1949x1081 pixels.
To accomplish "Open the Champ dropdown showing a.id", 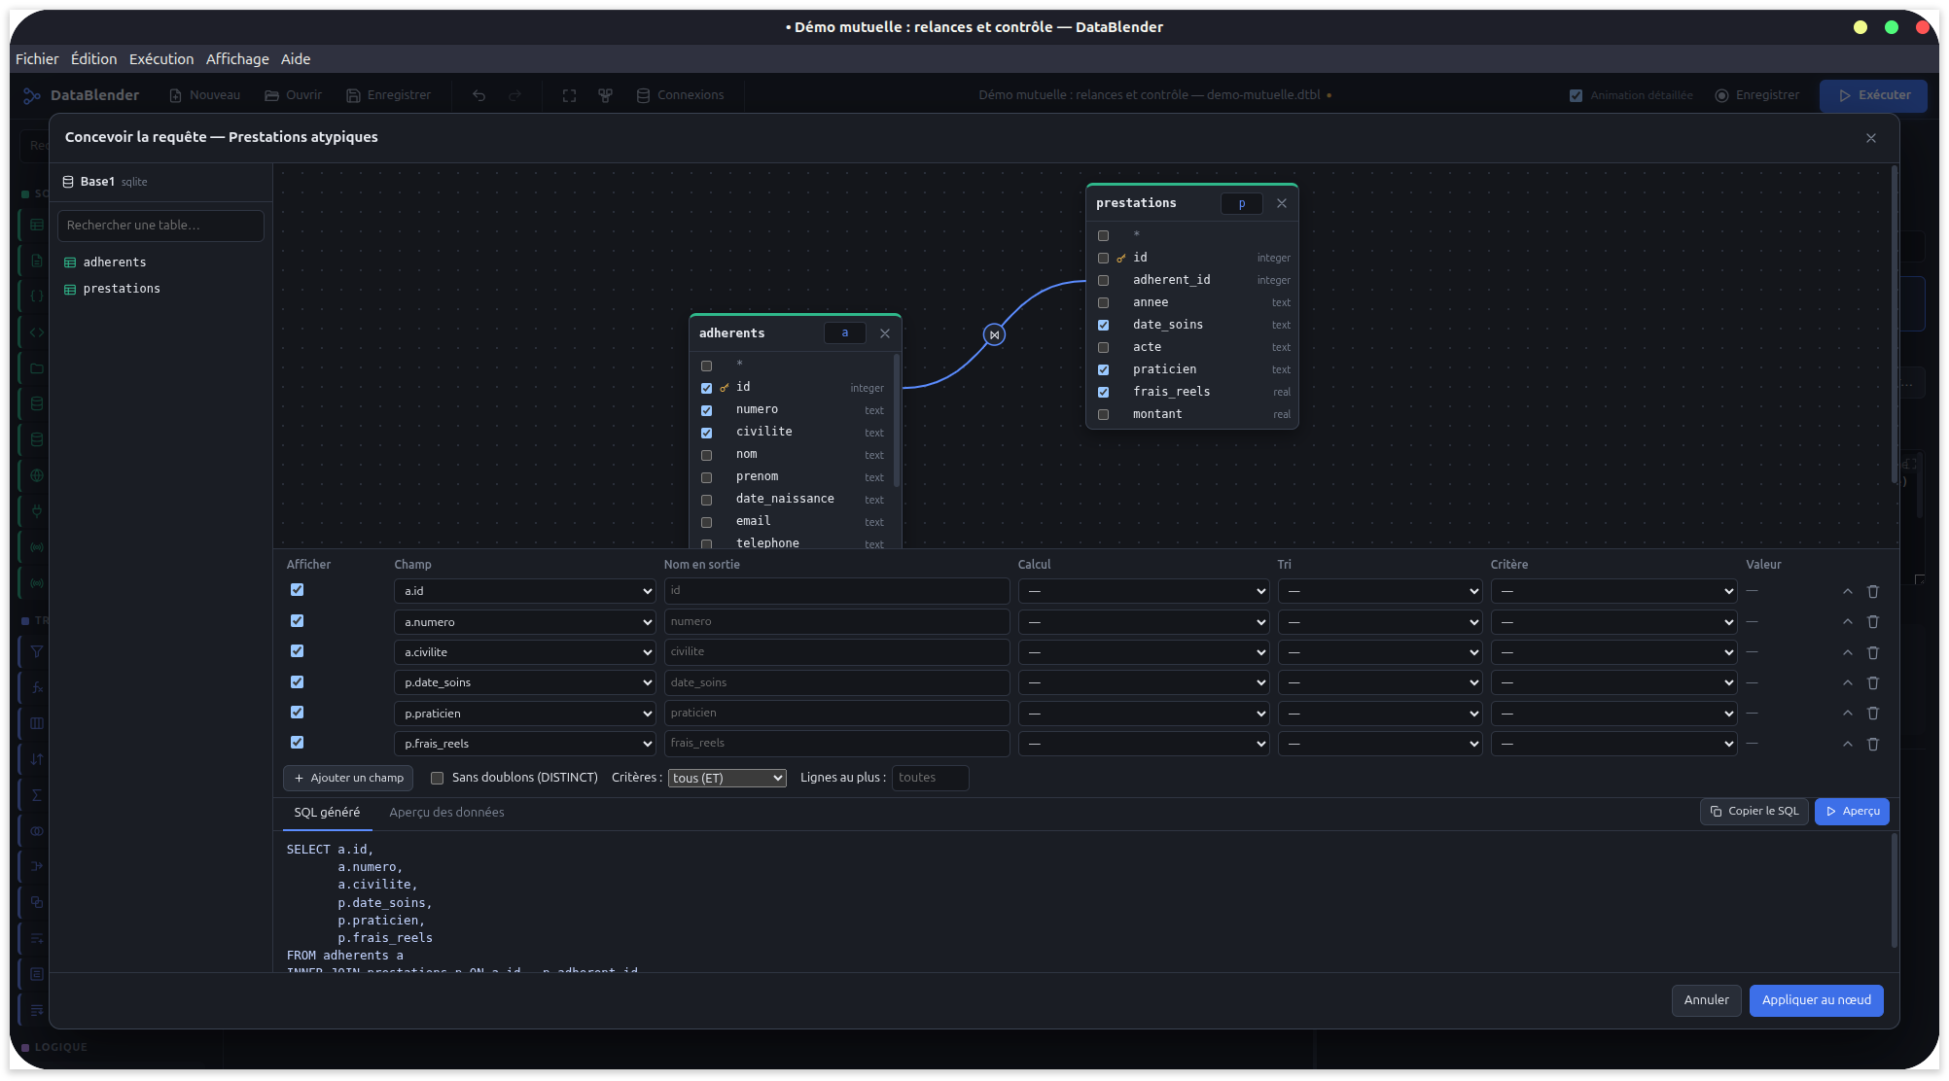I will point(524,591).
